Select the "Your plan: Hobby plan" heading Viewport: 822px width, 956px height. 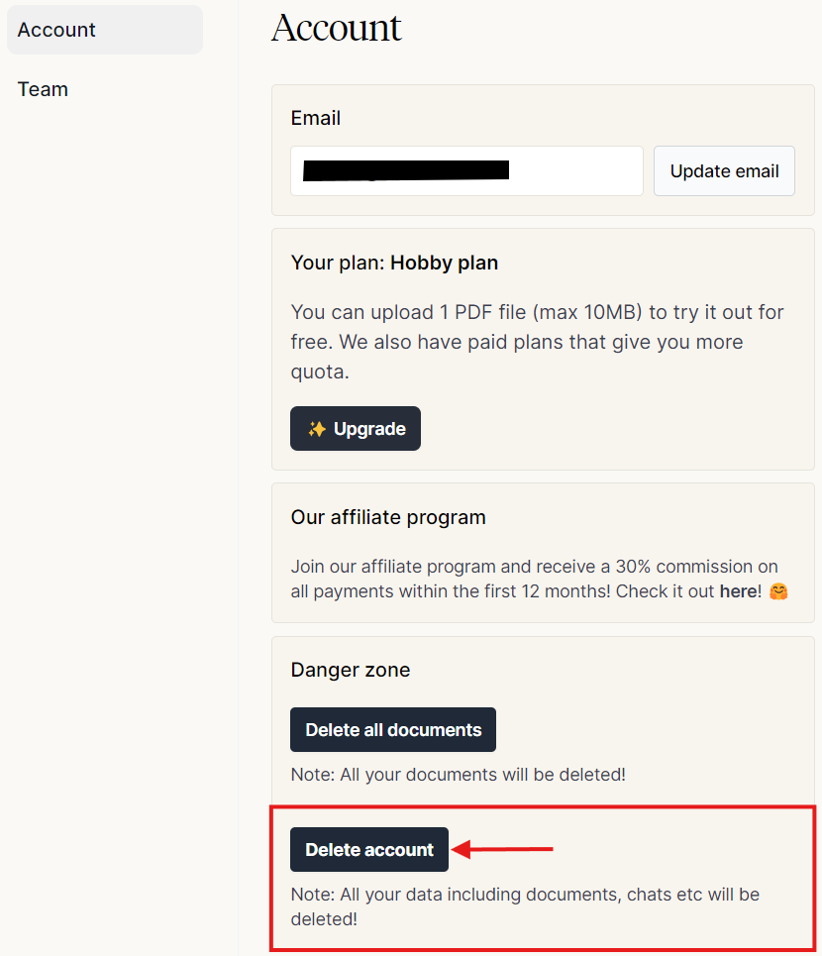click(394, 264)
